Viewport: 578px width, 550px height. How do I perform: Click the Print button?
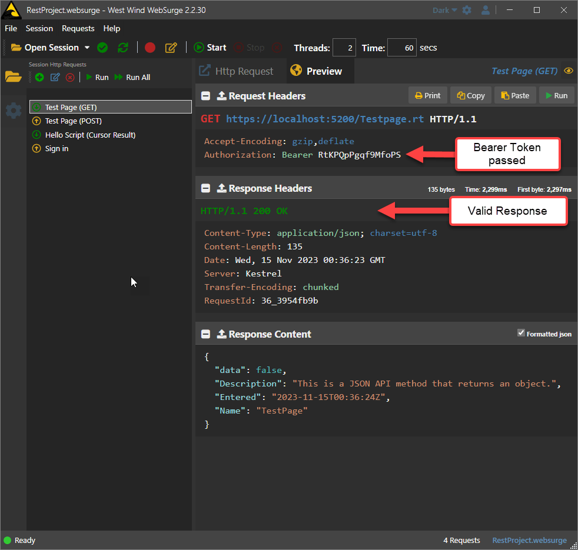tap(427, 95)
